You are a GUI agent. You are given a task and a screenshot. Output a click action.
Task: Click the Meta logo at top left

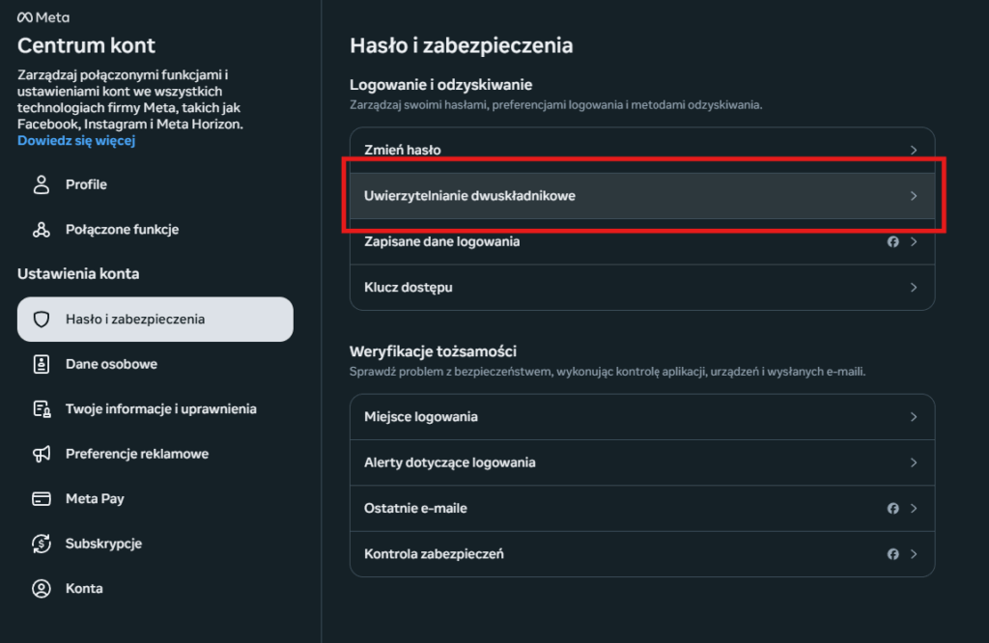[x=42, y=15]
